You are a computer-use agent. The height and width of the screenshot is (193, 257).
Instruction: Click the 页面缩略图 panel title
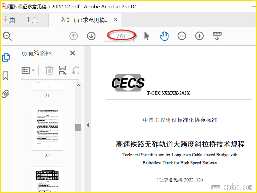(x=36, y=53)
